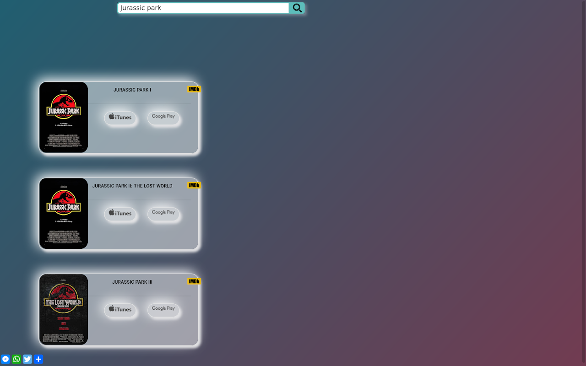Open IMDb badge on The Lost World card
This screenshot has width=586, height=366.
[x=194, y=185]
